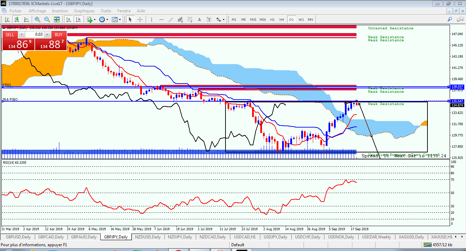Switch to GBPUSD,Daily chart tab
The image size is (466, 251).
pos(18,237)
